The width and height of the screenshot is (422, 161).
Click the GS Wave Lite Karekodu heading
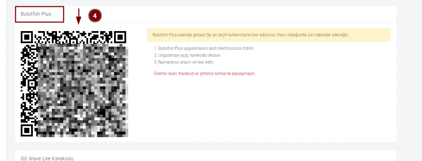tap(47, 158)
